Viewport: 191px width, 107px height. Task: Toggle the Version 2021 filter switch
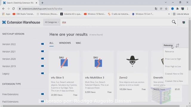pos(42,51)
